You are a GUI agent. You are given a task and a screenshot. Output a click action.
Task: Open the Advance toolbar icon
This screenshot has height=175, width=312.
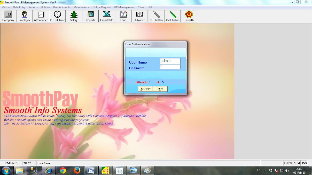140,16
